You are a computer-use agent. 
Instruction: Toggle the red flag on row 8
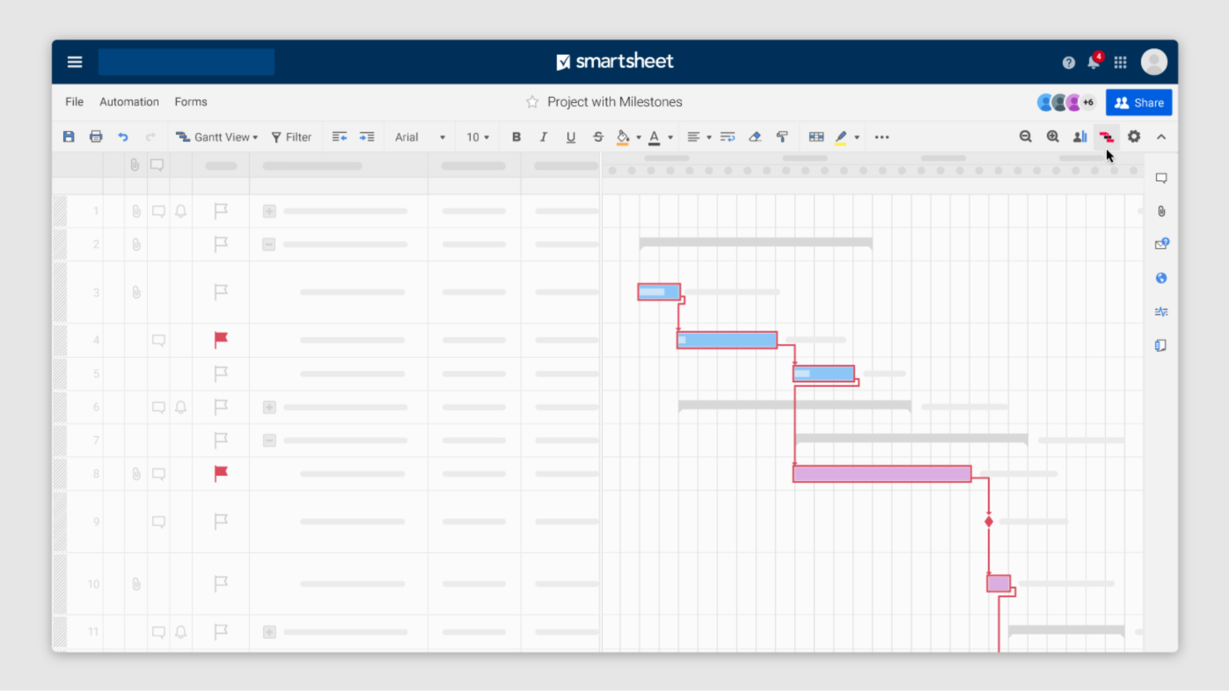click(220, 473)
